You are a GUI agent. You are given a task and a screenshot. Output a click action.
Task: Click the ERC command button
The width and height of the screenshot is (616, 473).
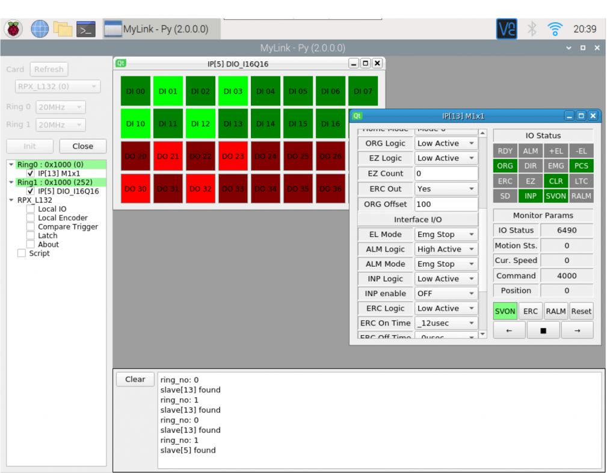[531, 311]
